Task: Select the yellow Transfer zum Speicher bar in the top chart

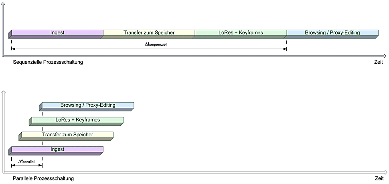Action: point(149,32)
